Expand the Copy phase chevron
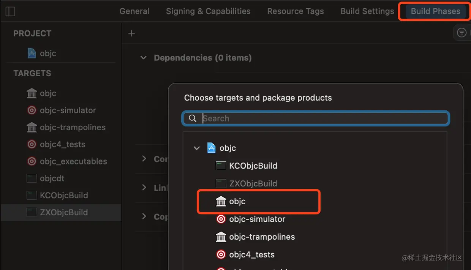Screen dimensions: 471x270 pos(144,216)
